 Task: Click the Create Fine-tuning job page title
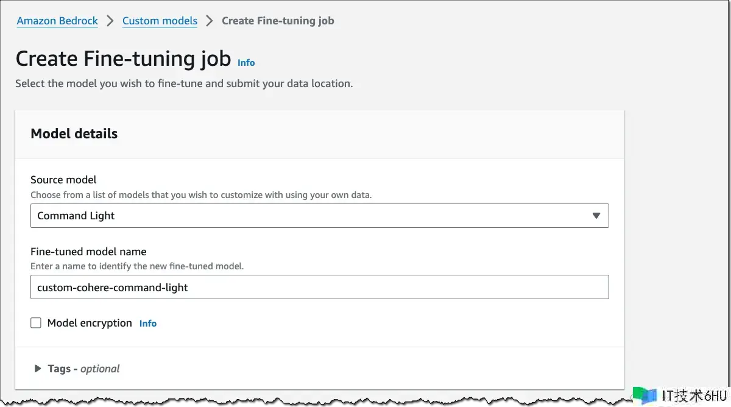coord(123,58)
